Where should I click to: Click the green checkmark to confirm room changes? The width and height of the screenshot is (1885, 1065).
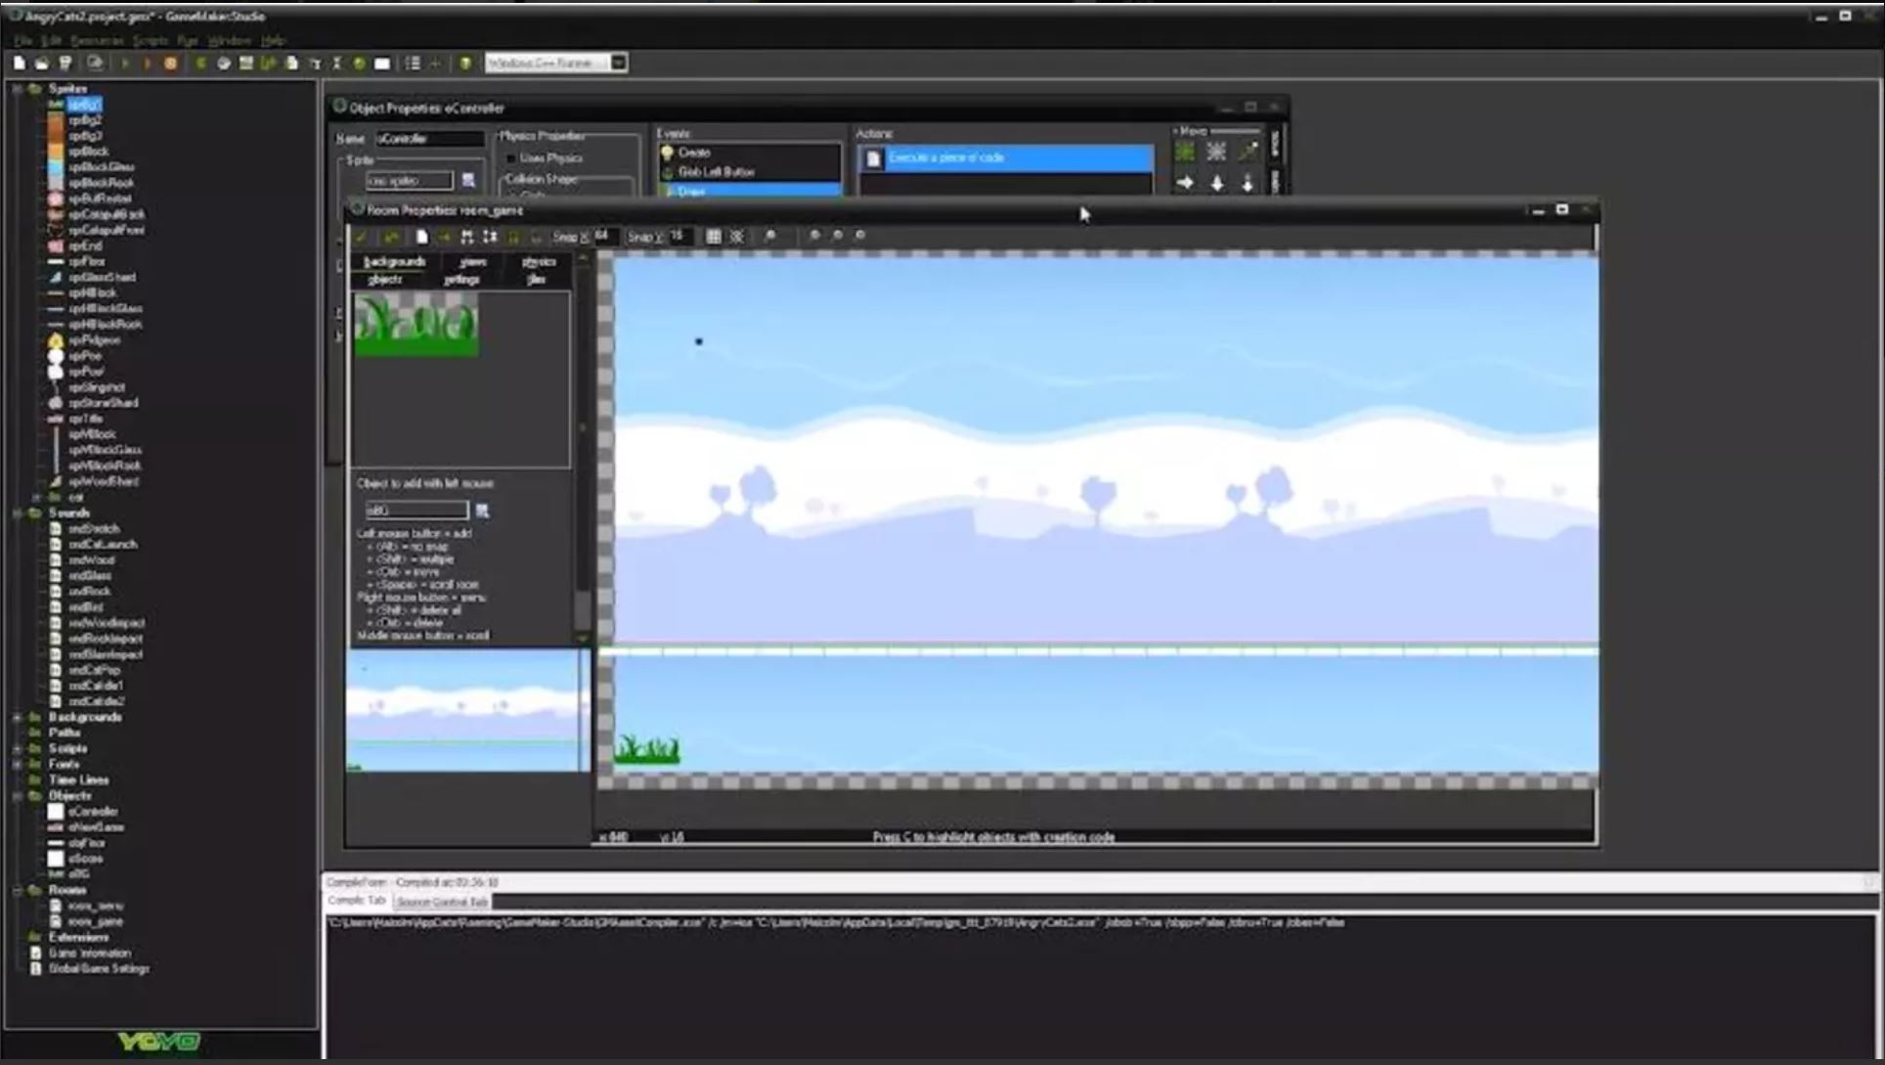pos(361,237)
